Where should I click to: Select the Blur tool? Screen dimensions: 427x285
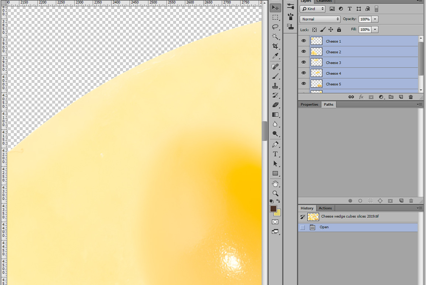275,124
